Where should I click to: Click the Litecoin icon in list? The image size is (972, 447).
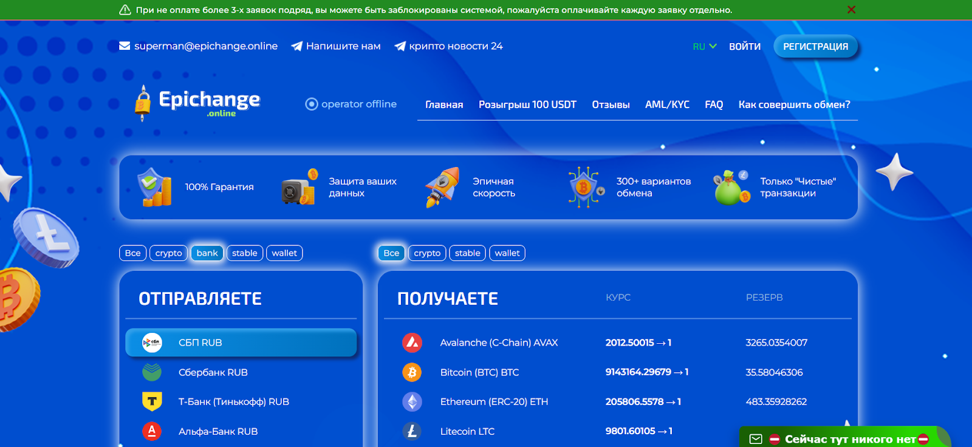click(x=412, y=431)
